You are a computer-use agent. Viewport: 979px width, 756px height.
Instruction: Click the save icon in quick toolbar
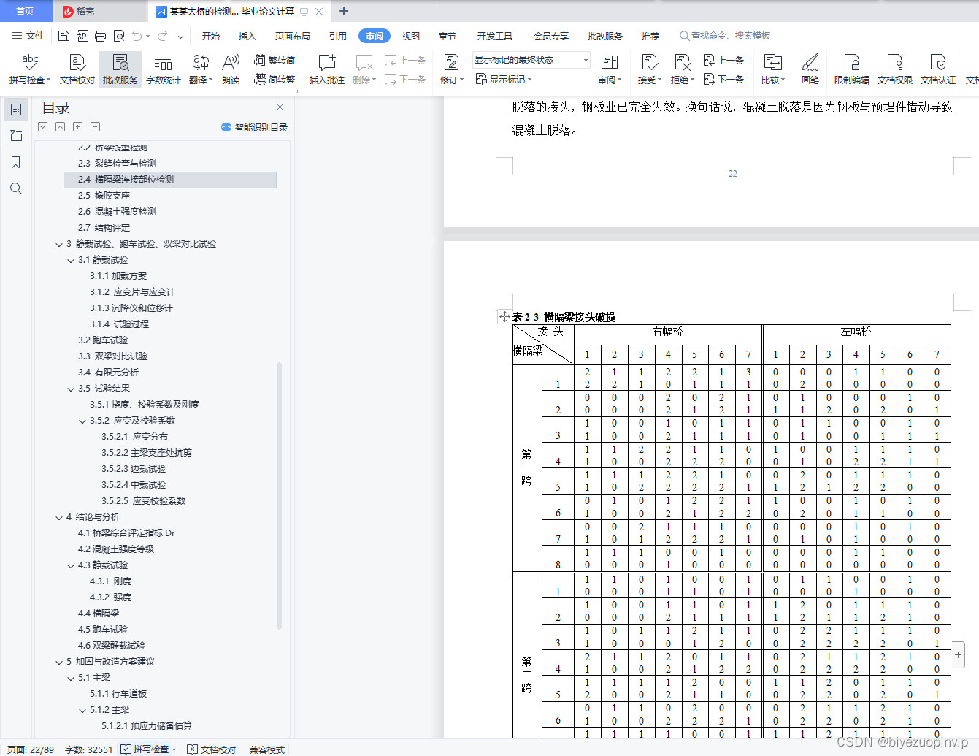point(64,36)
